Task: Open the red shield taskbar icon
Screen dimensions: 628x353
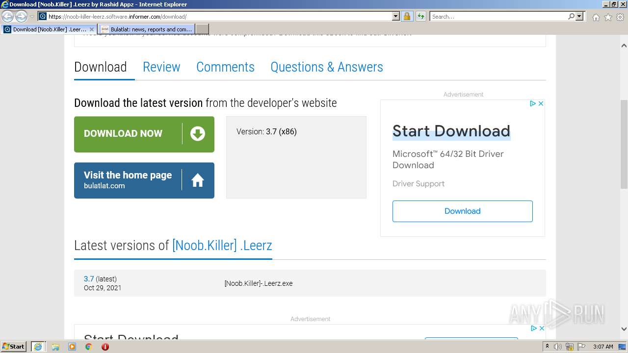Action: [105, 347]
